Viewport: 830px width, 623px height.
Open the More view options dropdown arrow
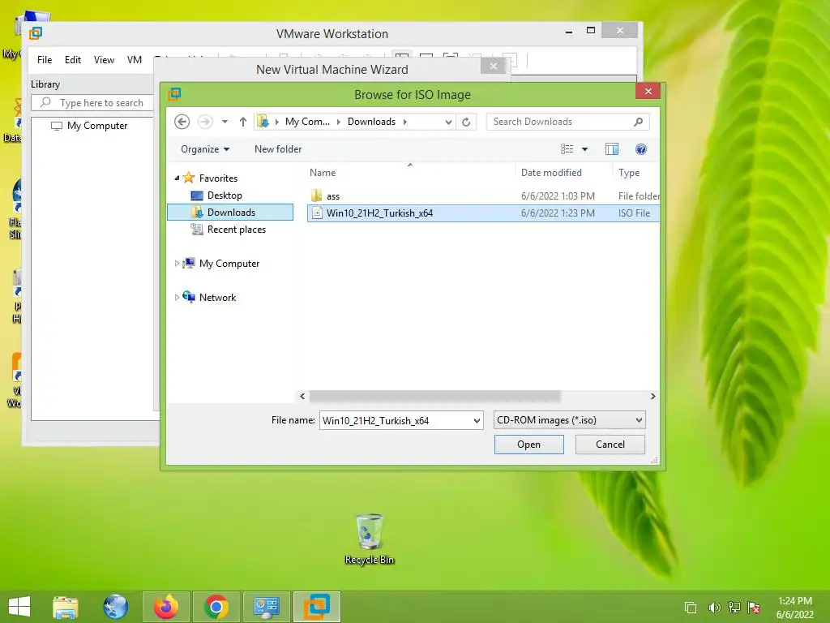(585, 149)
